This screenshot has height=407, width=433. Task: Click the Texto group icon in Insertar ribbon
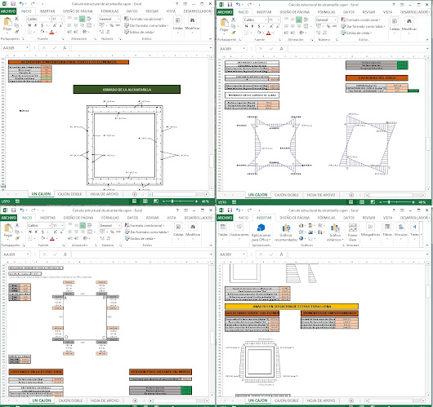pos(414,230)
